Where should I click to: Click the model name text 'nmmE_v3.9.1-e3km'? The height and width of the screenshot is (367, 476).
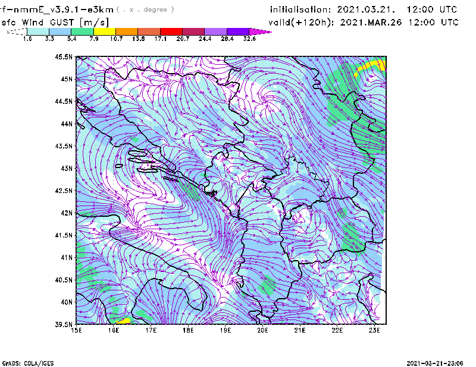click(x=64, y=10)
